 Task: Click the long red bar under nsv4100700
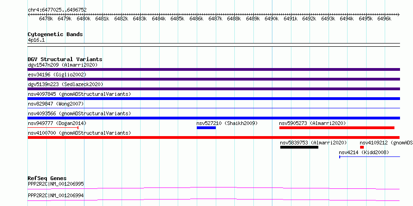coord(213,137)
